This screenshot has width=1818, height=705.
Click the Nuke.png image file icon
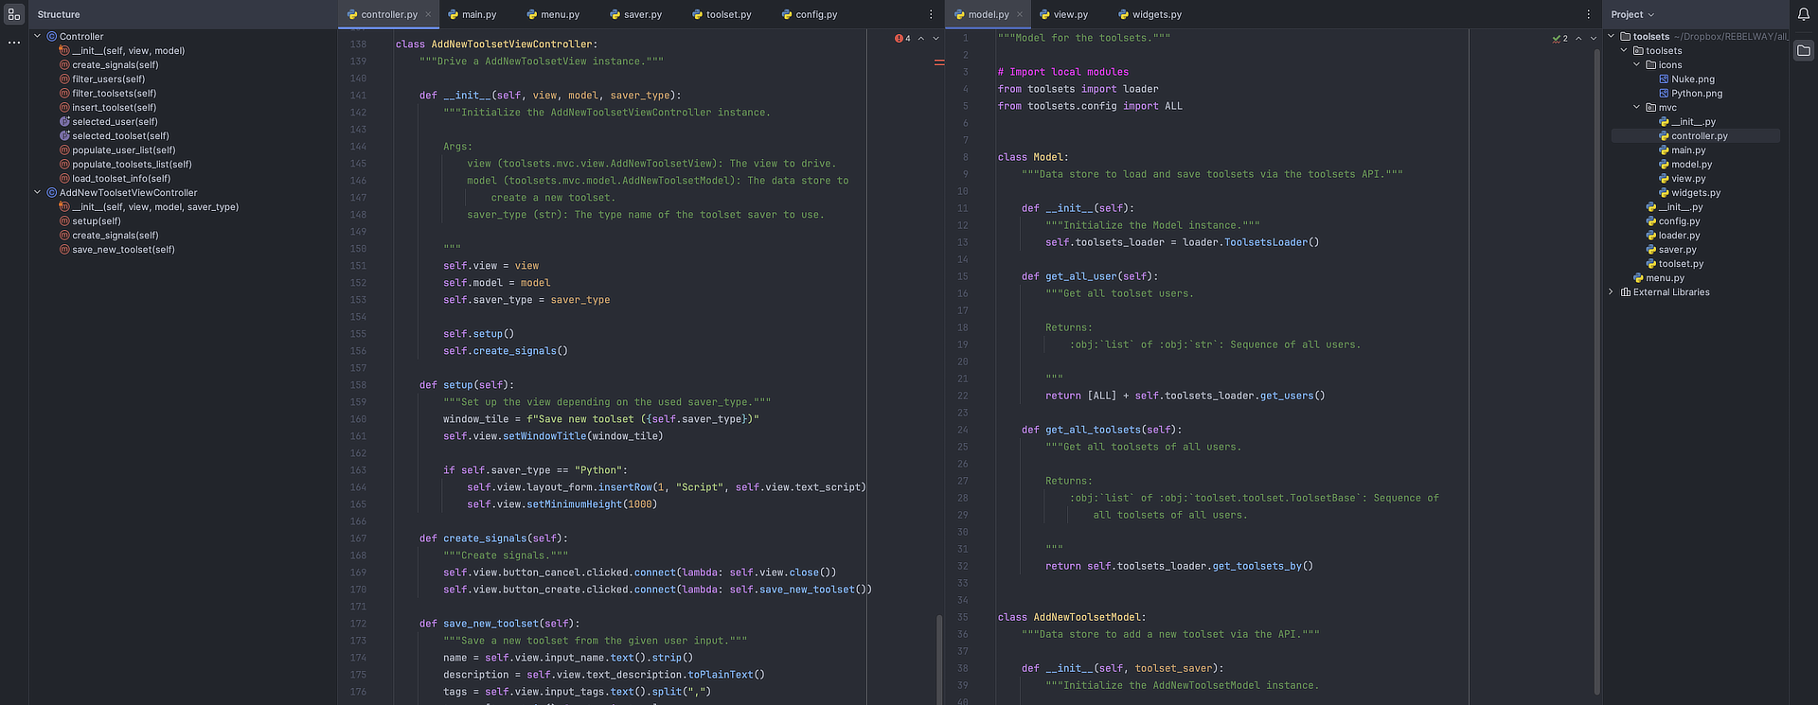click(1664, 79)
